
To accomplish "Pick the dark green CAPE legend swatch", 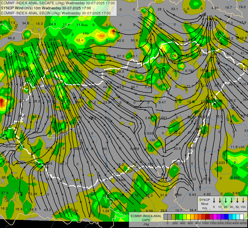I will tap(177, 217).
